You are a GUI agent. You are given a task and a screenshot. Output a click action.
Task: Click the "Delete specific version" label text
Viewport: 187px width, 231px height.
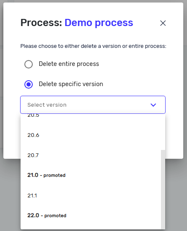tap(71, 84)
